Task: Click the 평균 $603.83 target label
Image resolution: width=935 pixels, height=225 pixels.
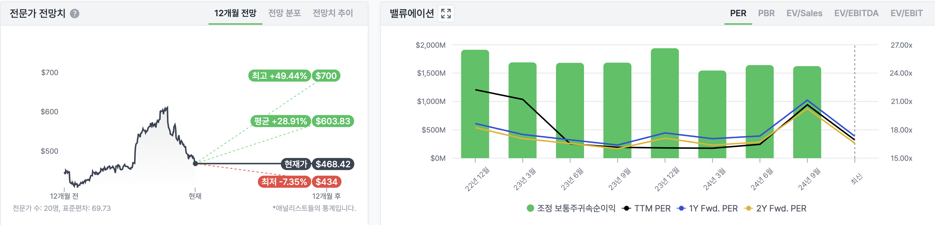Action: coord(332,121)
